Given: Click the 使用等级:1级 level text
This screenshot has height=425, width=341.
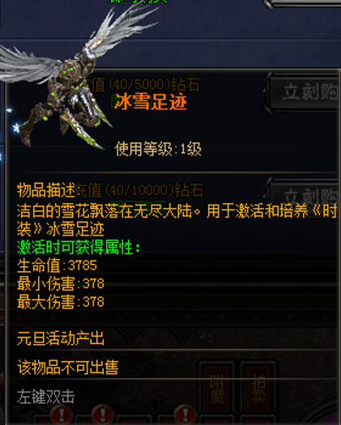Looking at the screenshot, I should [x=158, y=149].
